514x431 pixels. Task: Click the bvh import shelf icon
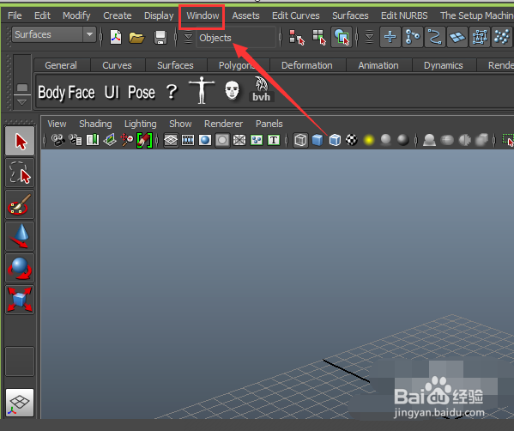[261, 89]
